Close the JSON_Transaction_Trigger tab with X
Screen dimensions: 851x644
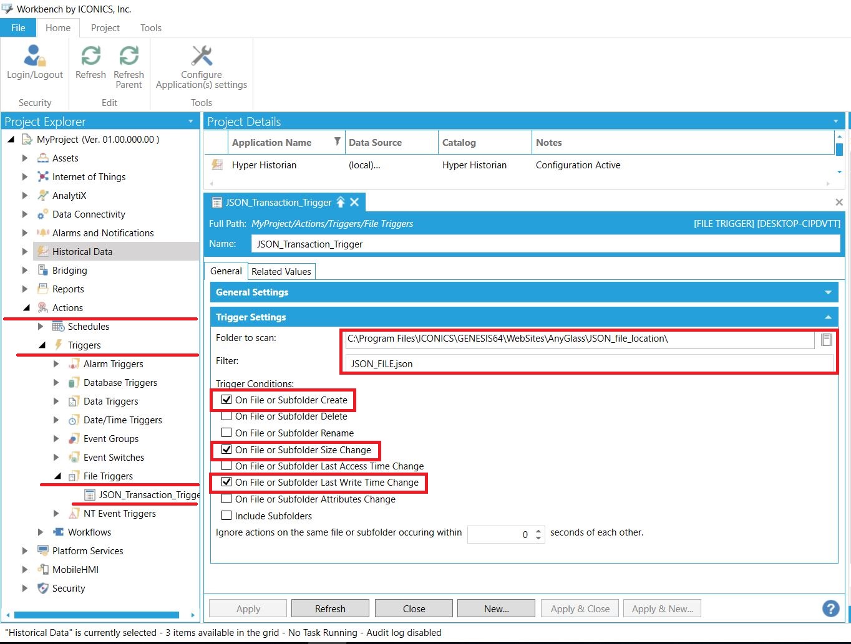(354, 202)
